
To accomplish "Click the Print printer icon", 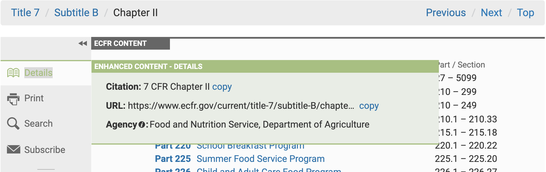I will [13, 99].
